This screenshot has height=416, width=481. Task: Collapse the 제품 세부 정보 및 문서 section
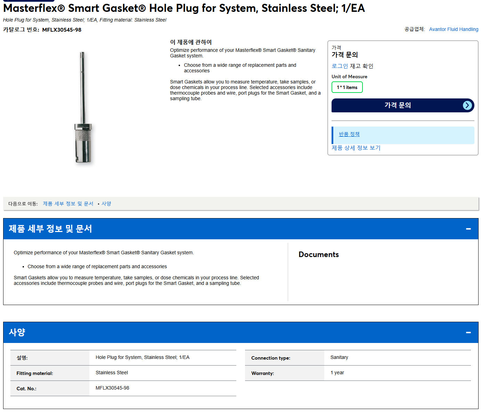coord(468,229)
